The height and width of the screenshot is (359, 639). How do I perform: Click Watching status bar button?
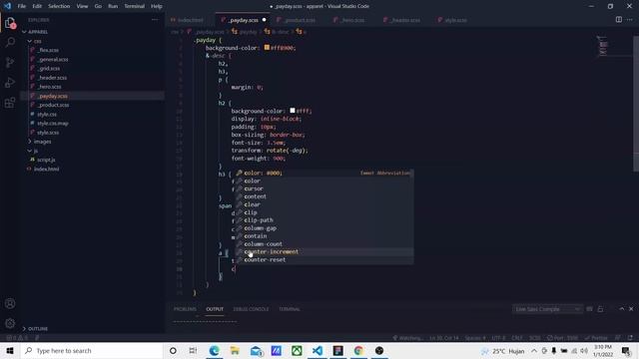[407, 338]
